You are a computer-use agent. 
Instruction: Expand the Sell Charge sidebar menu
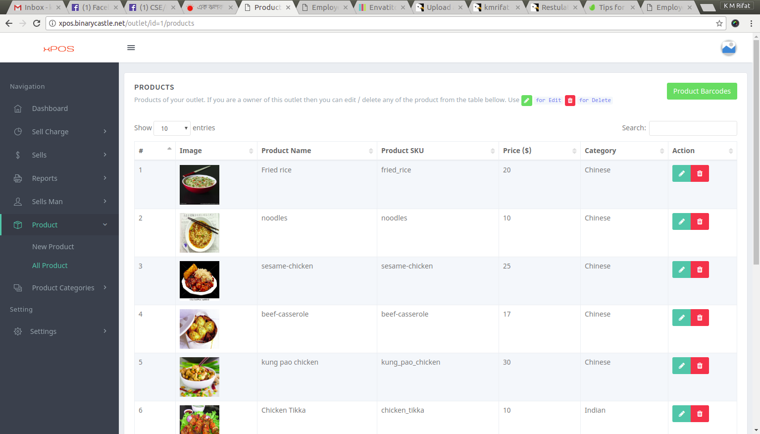[x=59, y=132]
